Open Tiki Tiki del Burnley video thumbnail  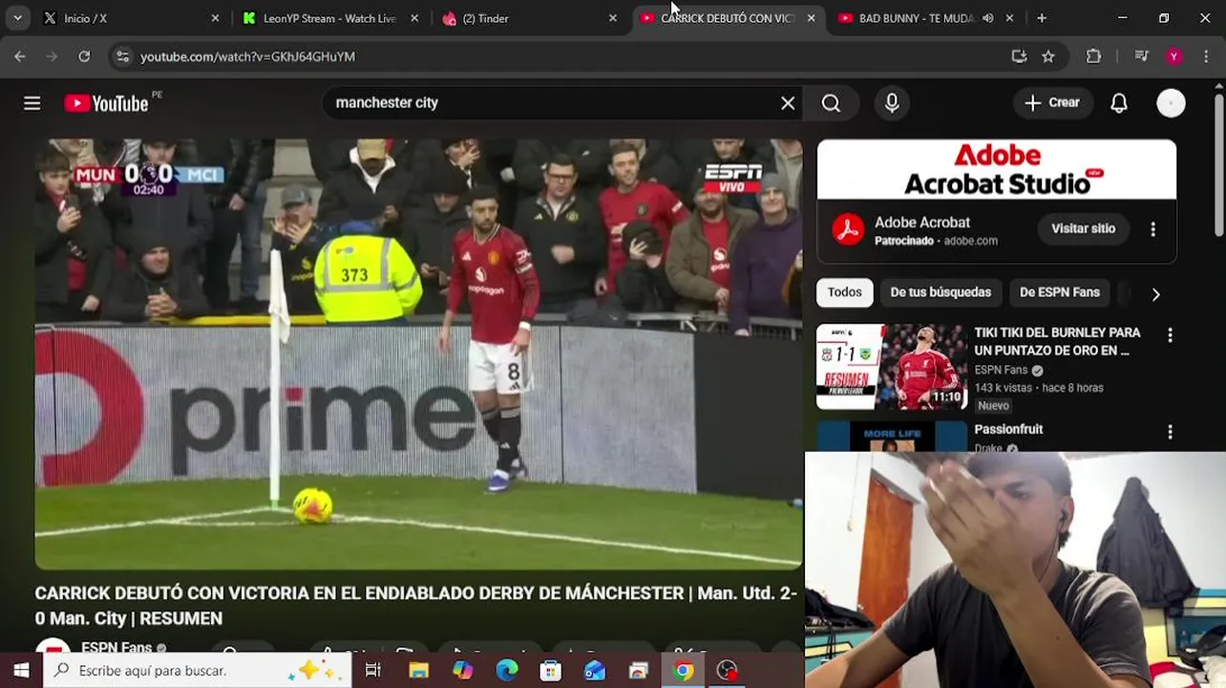point(892,367)
